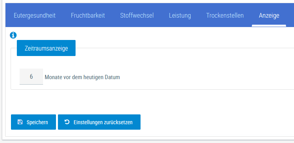
Task: Click the Speichern button
Action: 33,122
